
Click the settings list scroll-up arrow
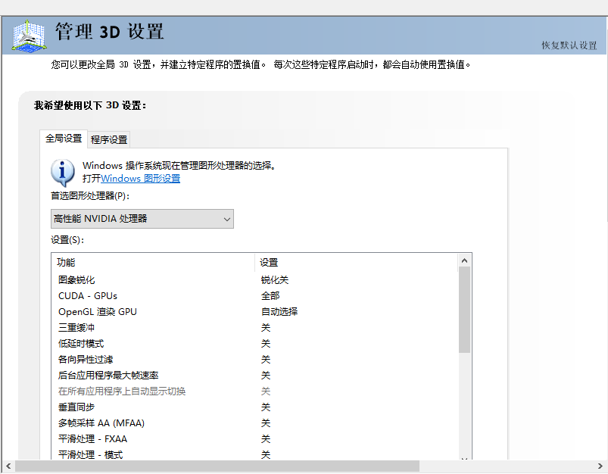(x=464, y=260)
